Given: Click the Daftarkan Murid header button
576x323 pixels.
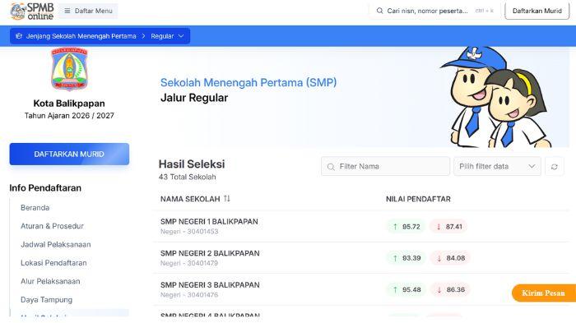Looking at the screenshot, I should tap(537, 11).
